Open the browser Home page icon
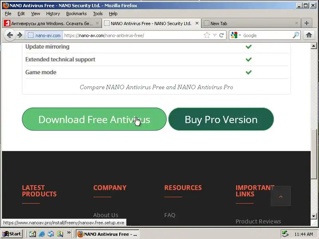Screen dimensions: 319x239 click(309, 35)
